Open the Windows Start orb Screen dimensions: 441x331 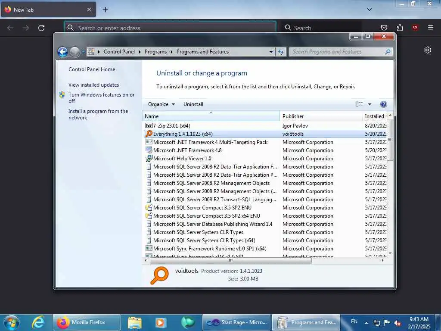click(12, 322)
